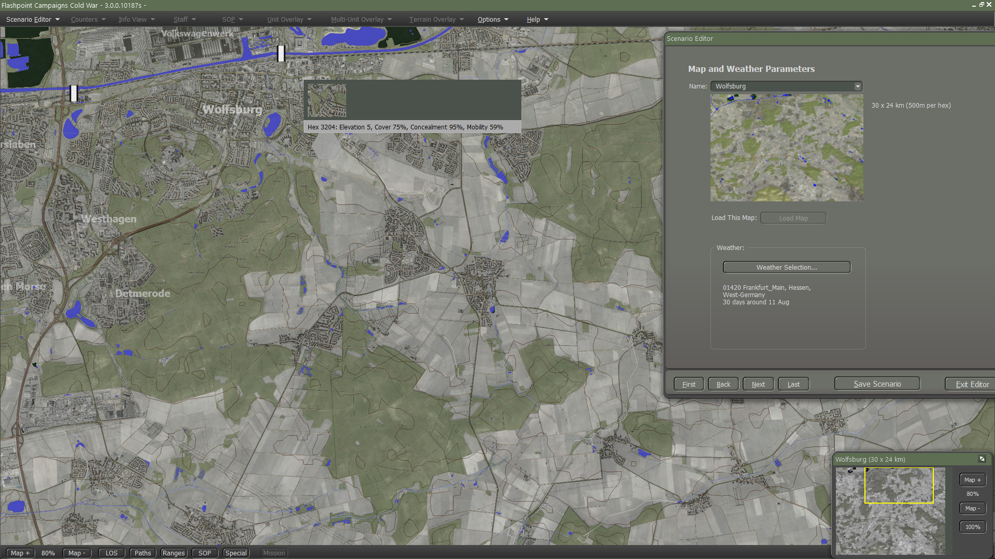Toggle the LOS display button
This screenshot has height=559, width=995.
pyautogui.click(x=111, y=553)
